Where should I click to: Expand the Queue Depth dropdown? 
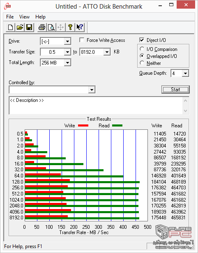(x=185, y=74)
